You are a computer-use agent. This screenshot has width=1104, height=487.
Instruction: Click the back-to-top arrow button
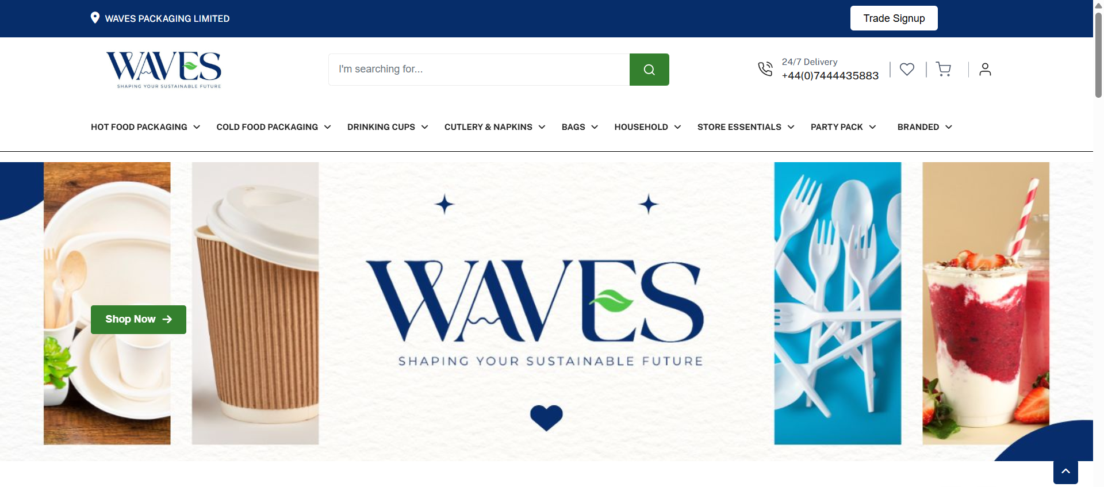point(1065,471)
